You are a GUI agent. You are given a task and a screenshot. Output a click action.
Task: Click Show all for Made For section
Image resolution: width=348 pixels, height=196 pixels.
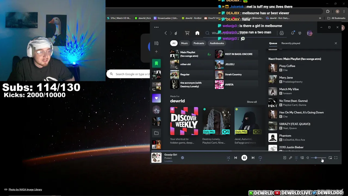click(252, 102)
